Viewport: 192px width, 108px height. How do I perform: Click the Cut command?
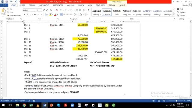coord(10,9)
